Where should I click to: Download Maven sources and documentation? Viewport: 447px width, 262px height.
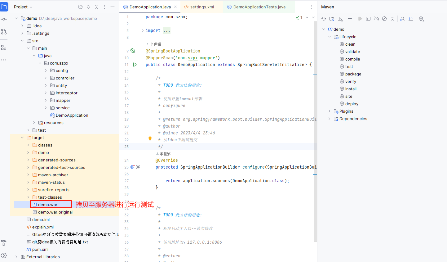pyautogui.click(x=340, y=19)
